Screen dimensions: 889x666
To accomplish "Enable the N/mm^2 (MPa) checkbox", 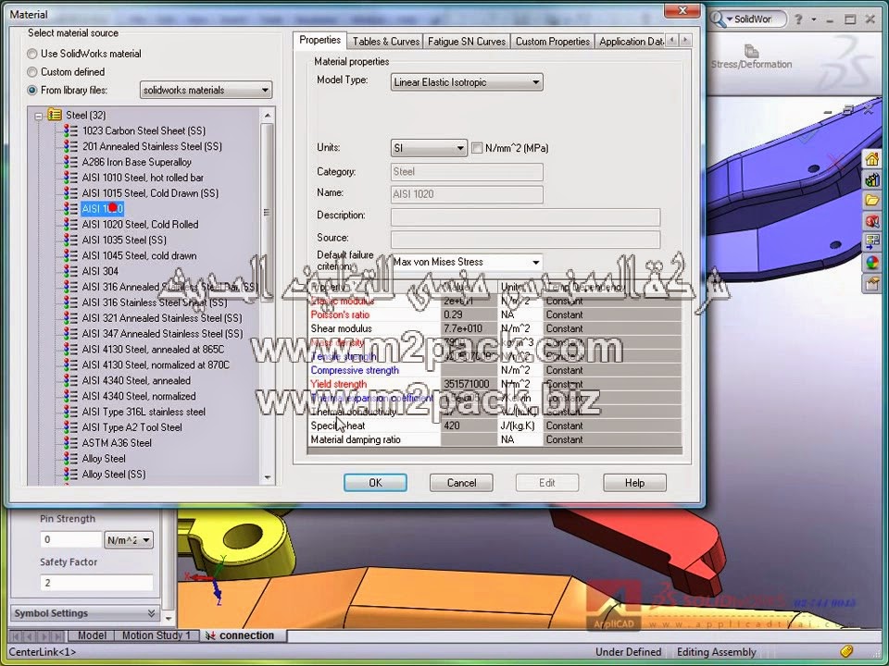I will [477, 148].
